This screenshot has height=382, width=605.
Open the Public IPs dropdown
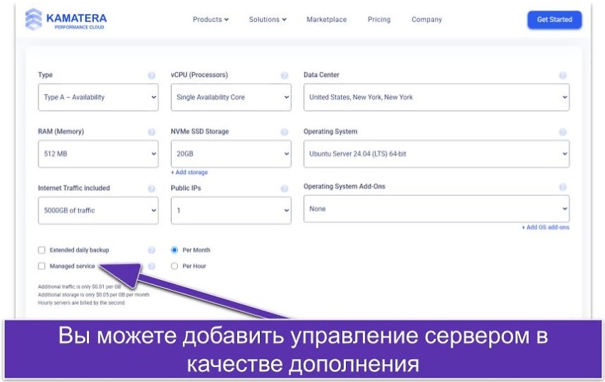coord(231,210)
